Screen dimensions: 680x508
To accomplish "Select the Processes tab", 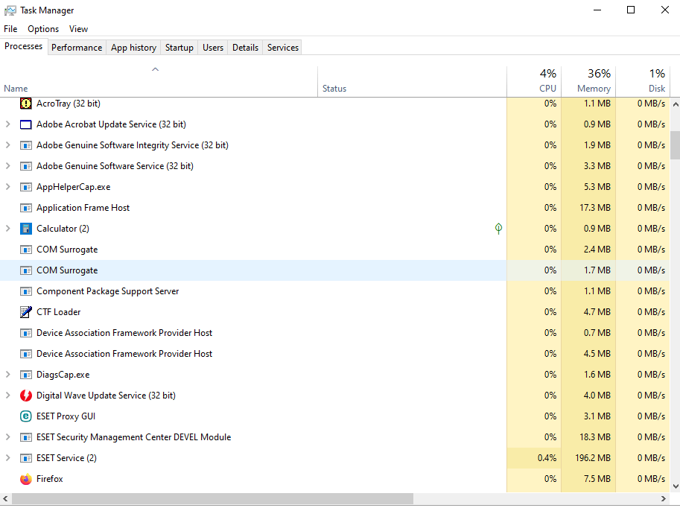I will tap(23, 46).
